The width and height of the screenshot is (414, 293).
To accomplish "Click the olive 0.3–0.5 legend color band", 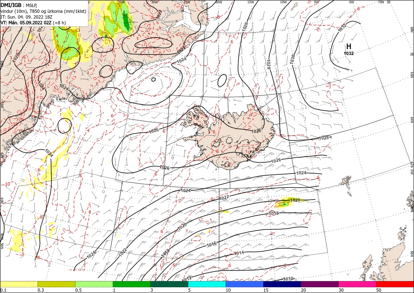I will pos(56,284).
